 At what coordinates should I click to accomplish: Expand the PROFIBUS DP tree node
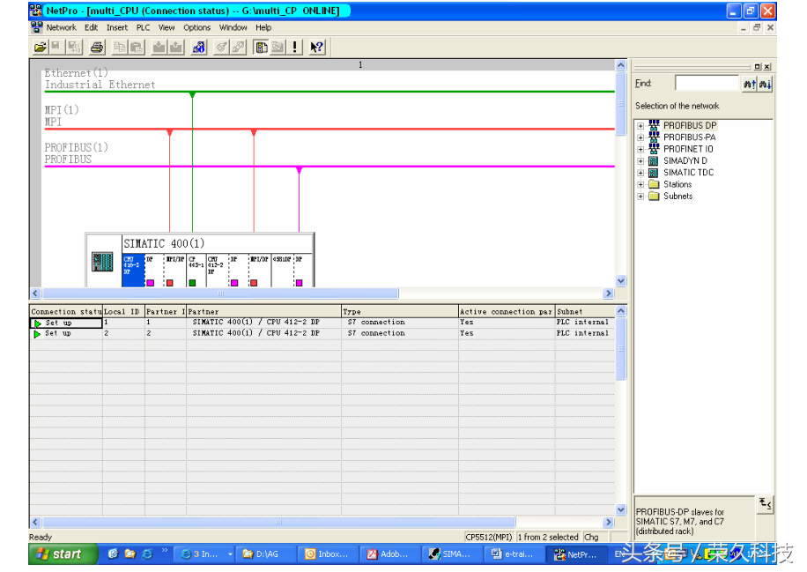pos(640,126)
